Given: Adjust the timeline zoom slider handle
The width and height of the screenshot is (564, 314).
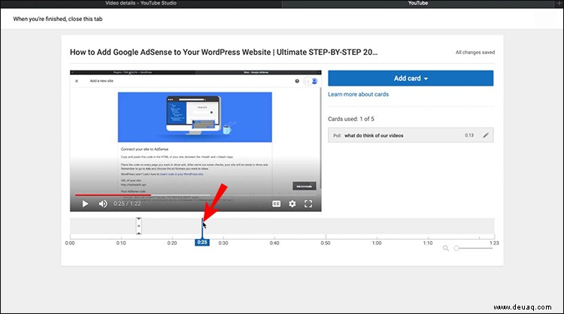Looking at the screenshot, I should 456,248.
